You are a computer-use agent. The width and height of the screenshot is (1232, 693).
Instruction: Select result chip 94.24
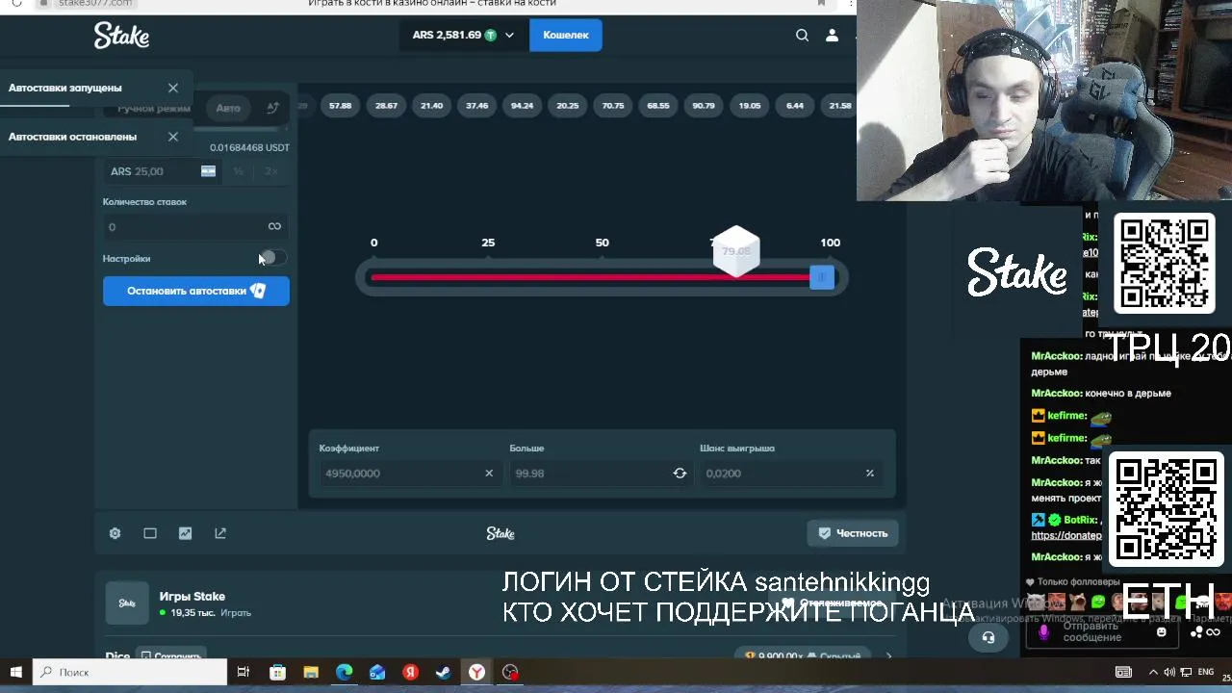click(522, 105)
